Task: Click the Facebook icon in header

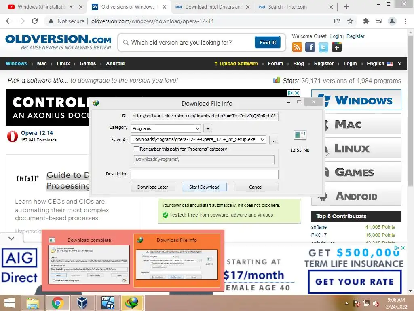Action: click(310, 47)
